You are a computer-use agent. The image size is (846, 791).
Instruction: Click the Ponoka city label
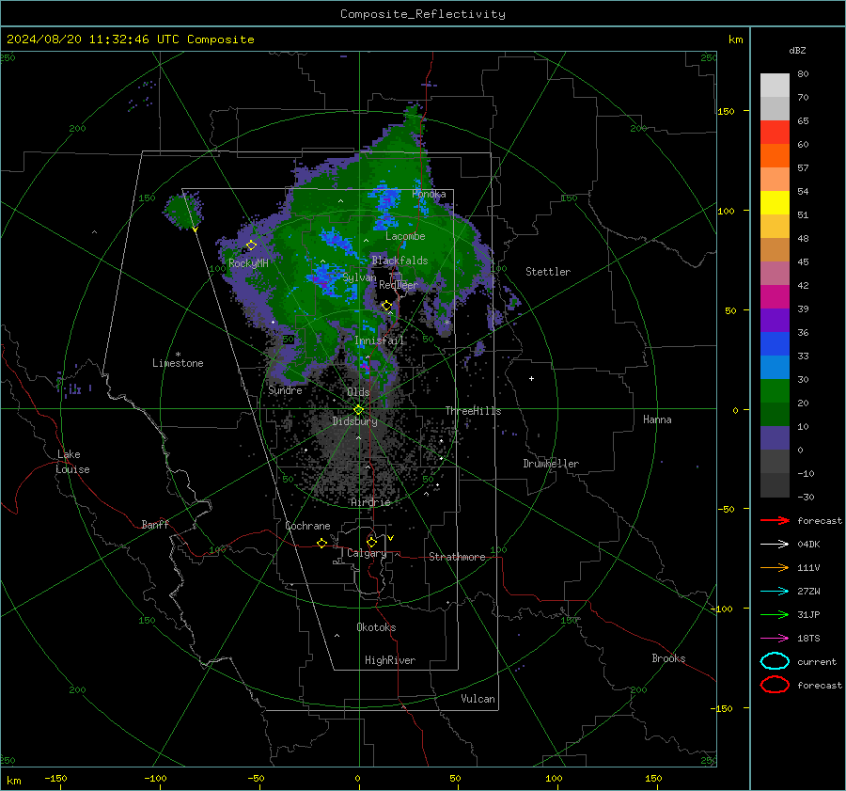coord(429,194)
